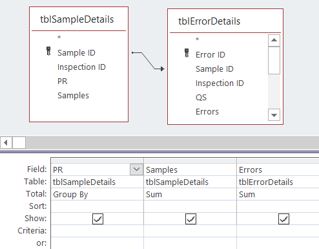Open the PR field dropdown arrow

[x=136, y=169]
